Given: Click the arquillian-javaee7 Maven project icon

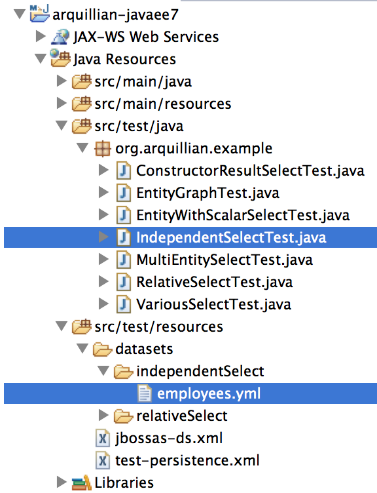Looking at the screenshot, I should pos(40,14).
